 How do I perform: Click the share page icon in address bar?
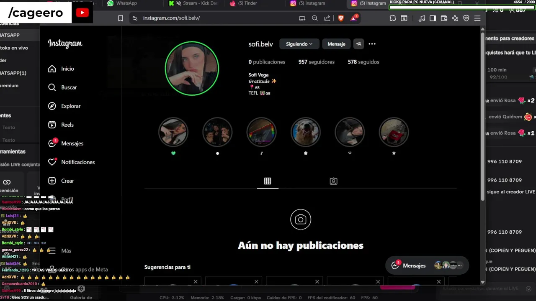327,18
